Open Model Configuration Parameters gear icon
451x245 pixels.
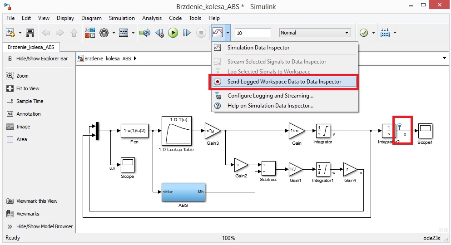[x=104, y=33]
